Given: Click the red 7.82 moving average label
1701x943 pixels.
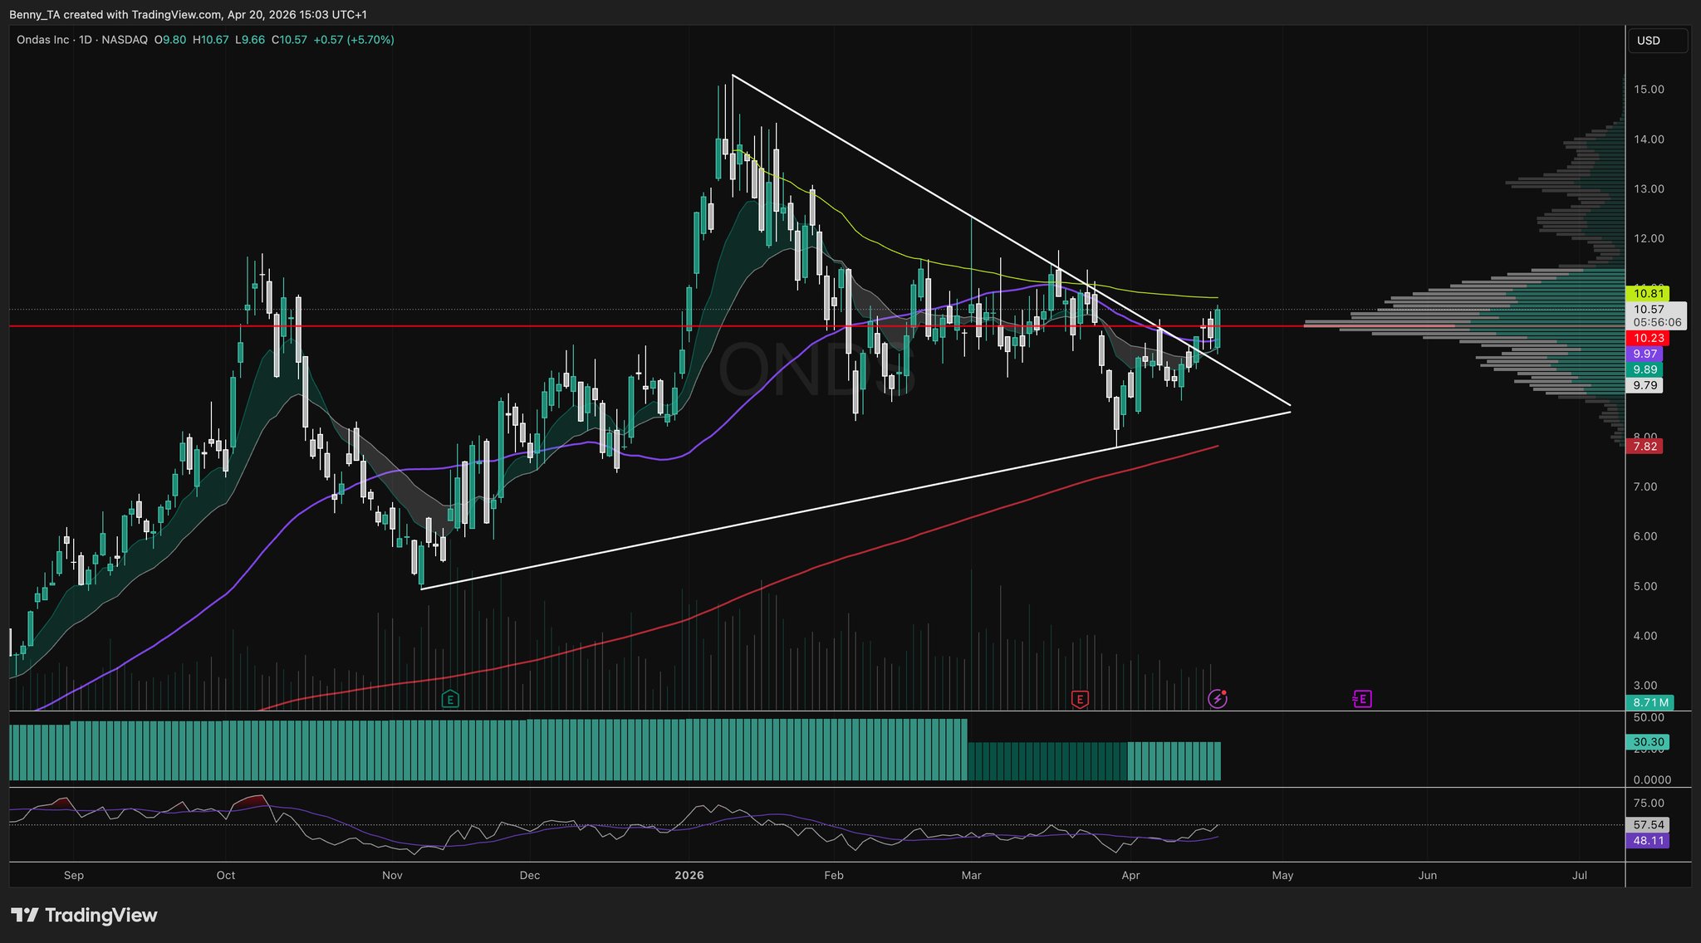Looking at the screenshot, I should 1645,447.
